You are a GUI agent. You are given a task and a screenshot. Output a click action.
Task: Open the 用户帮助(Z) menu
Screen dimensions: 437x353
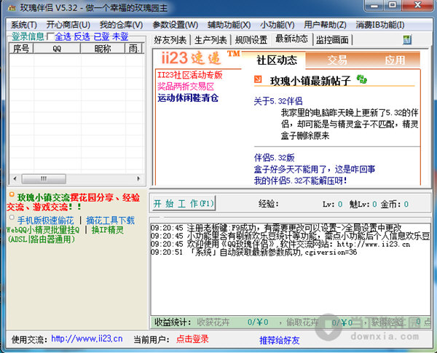tap(325, 25)
